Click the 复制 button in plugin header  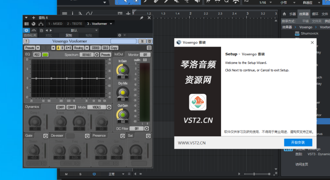(69, 36)
